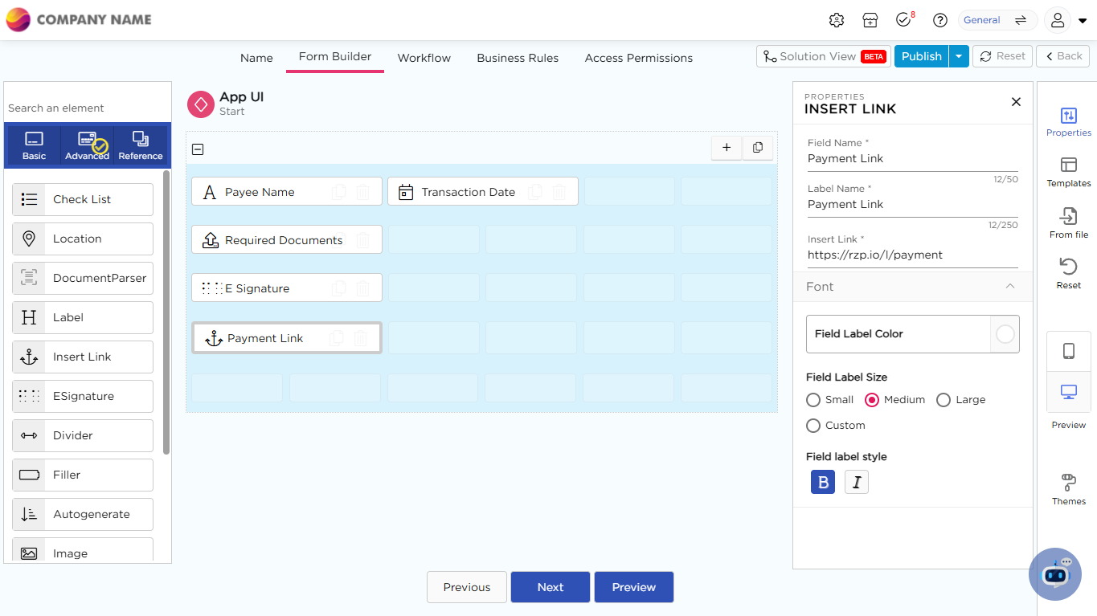Open the Business Rules tab

tap(518, 58)
